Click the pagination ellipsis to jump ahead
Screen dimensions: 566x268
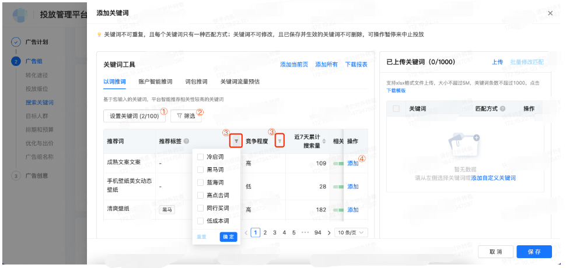click(x=305, y=232)
